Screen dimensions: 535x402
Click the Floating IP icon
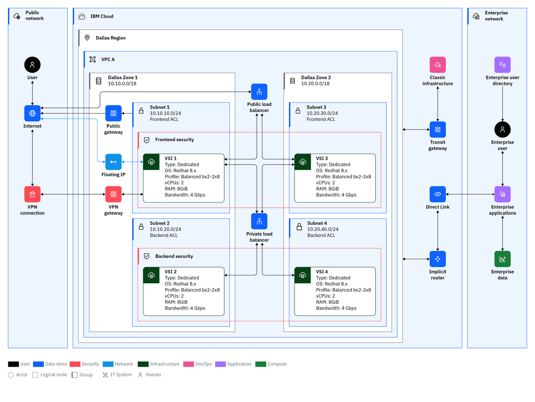(x=113, y=162)
